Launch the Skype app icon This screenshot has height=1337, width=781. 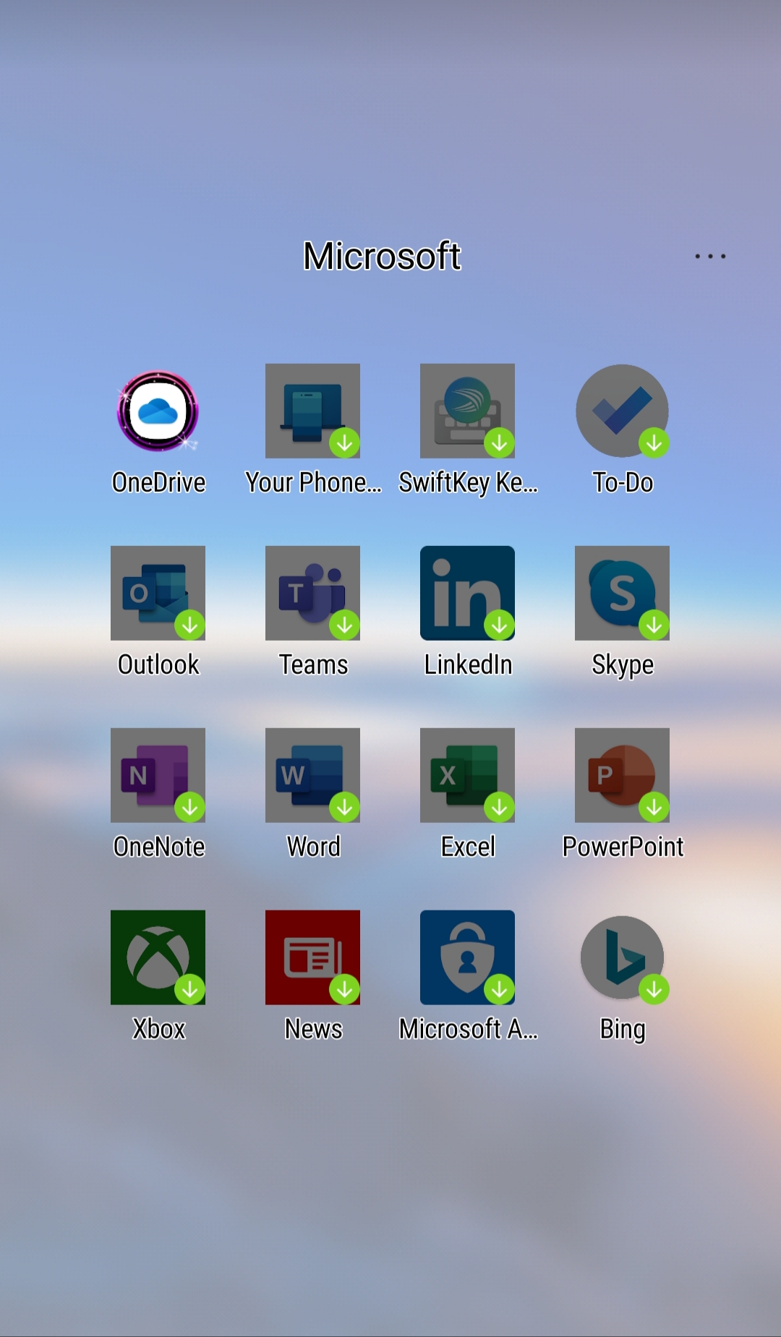pos(622,593)
